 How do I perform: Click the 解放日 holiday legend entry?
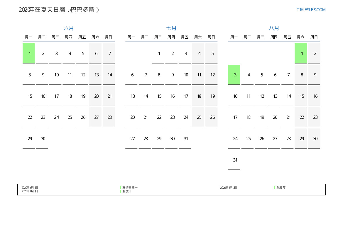click(127, 191)
